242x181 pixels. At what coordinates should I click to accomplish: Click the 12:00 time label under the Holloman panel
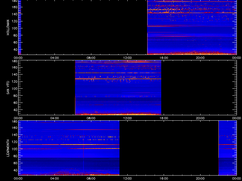[127, 58]
